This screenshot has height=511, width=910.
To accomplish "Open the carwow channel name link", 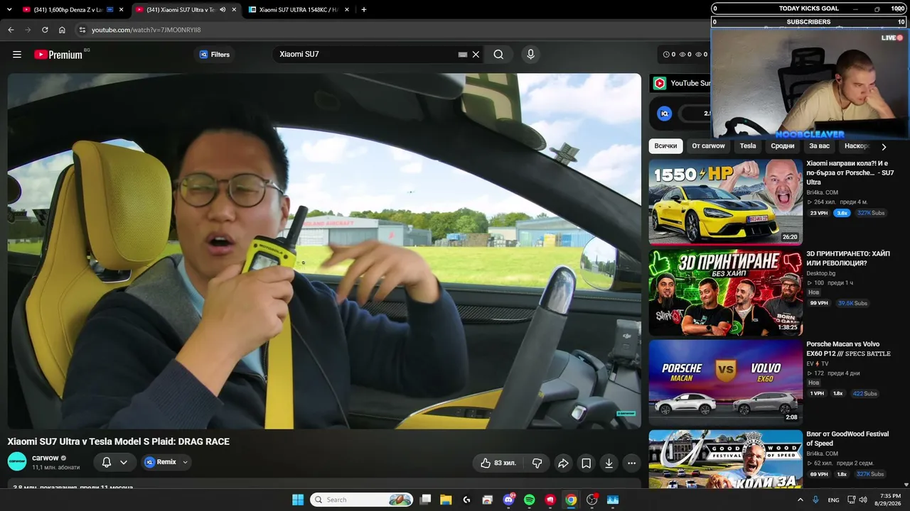I will coord(45,458).
